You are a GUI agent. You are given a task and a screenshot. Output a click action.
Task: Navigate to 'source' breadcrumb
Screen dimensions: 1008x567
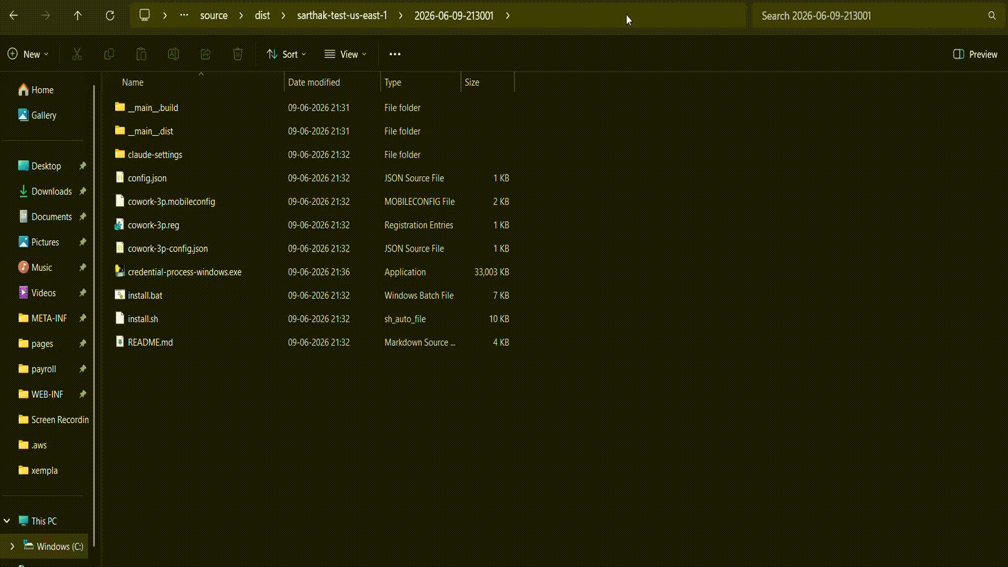tap(214, 16)
